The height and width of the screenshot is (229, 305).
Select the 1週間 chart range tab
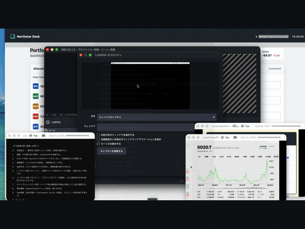206,157
